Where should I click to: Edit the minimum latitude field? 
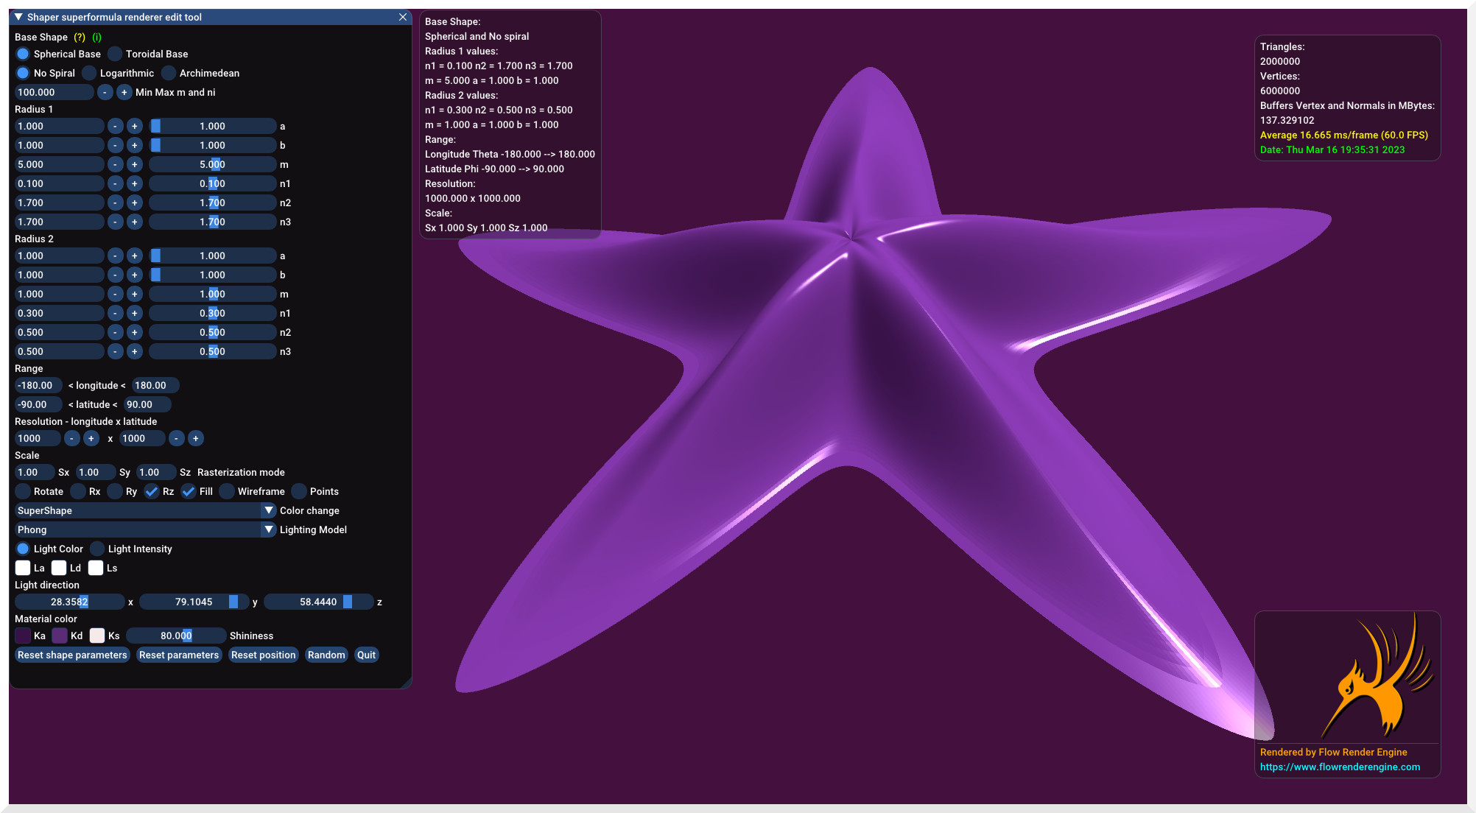pyautogui.click(x=38, y=404)
